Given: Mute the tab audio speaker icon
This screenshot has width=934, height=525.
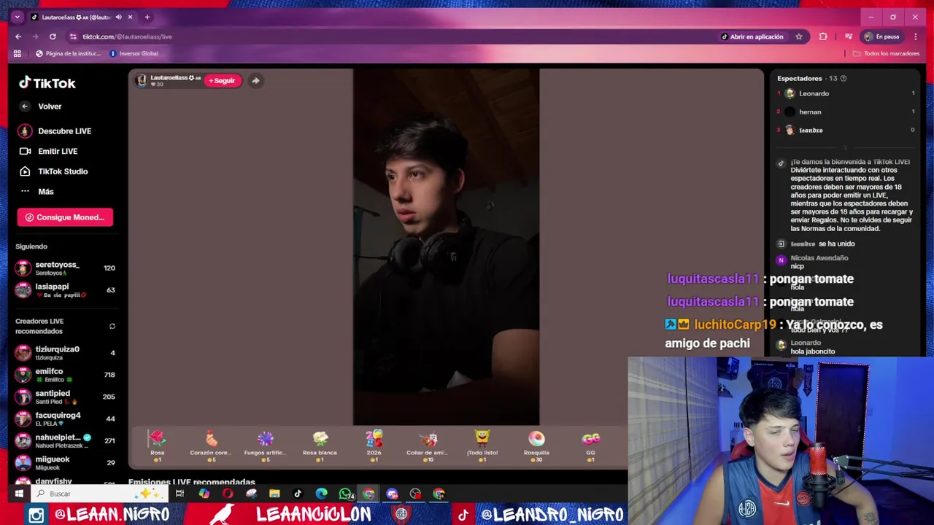Looking at the screenshot, I should [118, 17].
